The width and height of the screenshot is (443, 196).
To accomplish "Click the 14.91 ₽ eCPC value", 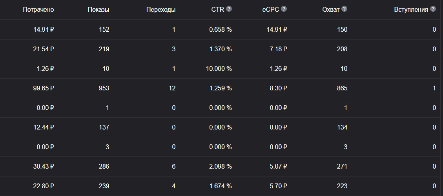I will pyautogui.click(x=277, y=30).
